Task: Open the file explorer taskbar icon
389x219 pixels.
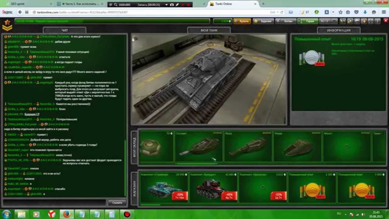Action: coord(21,214)
